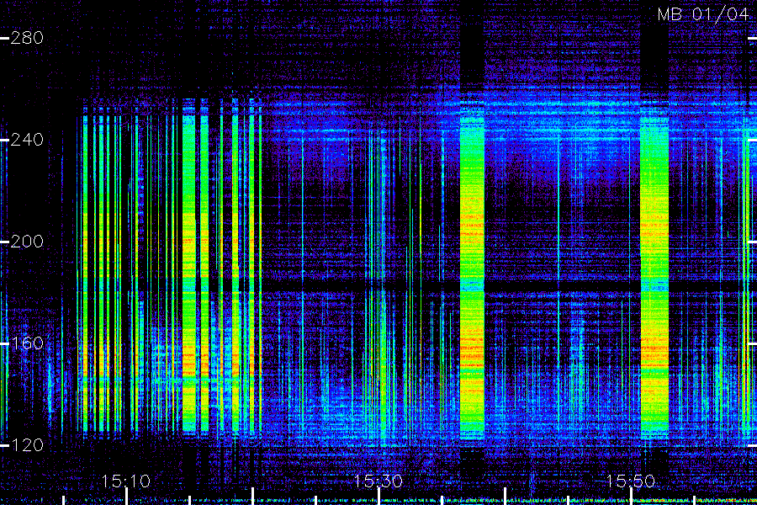The height and width of the screenshot is (505, 757).
Task: Click the 15:50 time axis label
Action: tap(631, 481)
